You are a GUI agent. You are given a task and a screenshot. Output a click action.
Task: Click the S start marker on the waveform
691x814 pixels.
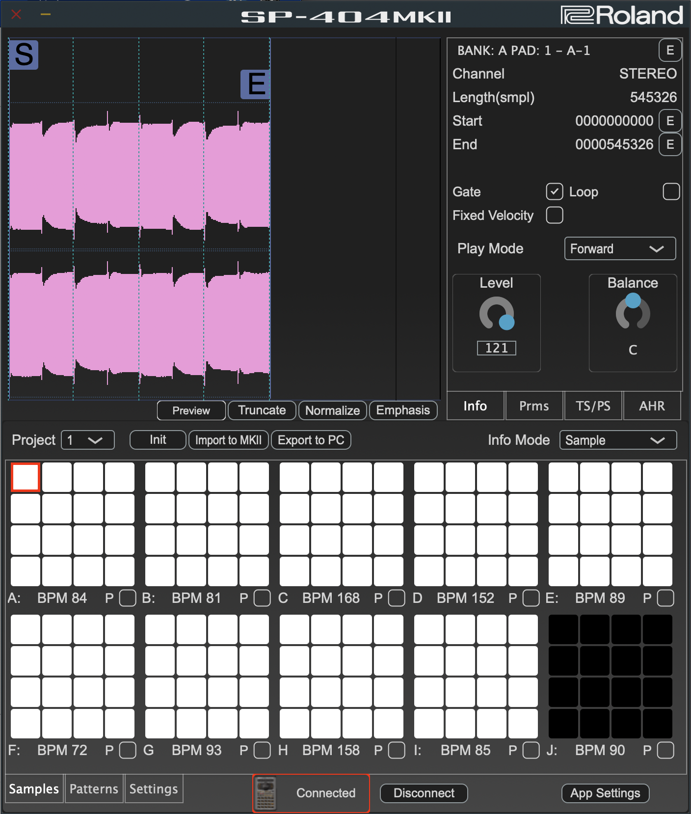pyautogui.click(x=24, y=54)
